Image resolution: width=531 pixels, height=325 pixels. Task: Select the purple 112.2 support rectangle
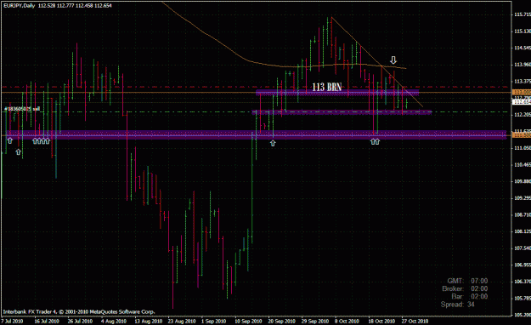[342, 112]
